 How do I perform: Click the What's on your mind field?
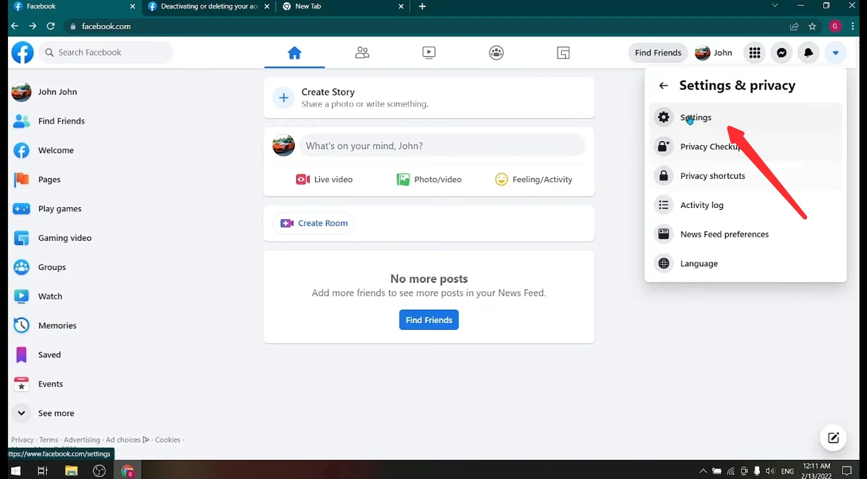click(442, 146)
